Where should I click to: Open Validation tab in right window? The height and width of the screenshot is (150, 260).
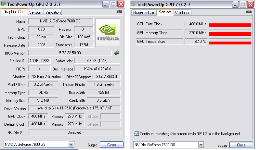[x=183, y=13]
